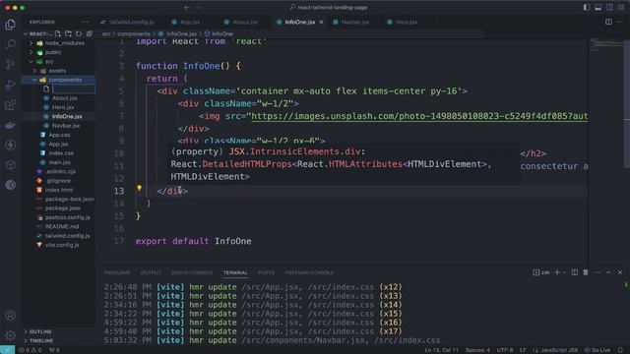Close the InfoOne.jsx tab
Screen dimensions: 630x354
(321, 22)
